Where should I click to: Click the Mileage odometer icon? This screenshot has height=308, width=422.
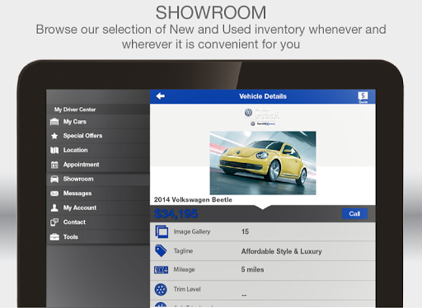click(x=161, y=270)
